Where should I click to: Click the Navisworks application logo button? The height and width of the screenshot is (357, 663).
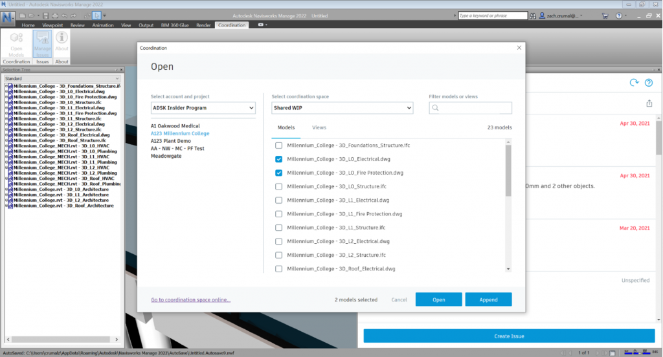(8, 17)
